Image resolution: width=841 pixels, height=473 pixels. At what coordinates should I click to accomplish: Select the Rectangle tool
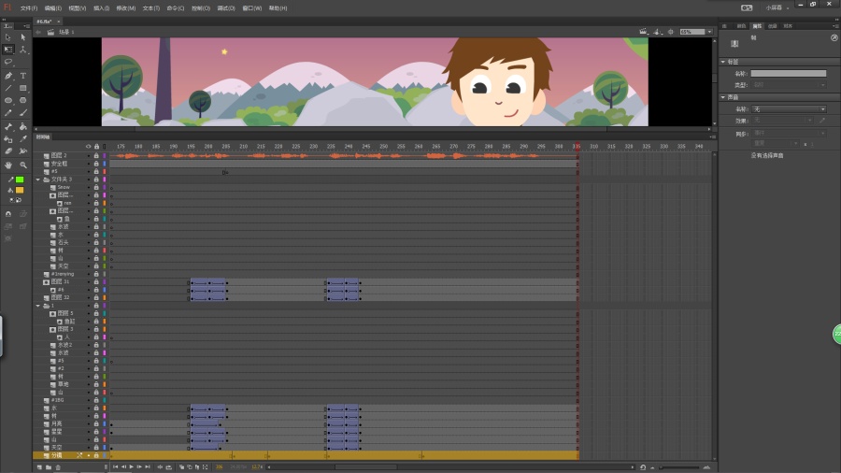[x=23, y=88]
